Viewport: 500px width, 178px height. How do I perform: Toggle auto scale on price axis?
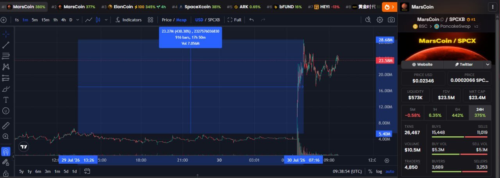pos(390,171)
